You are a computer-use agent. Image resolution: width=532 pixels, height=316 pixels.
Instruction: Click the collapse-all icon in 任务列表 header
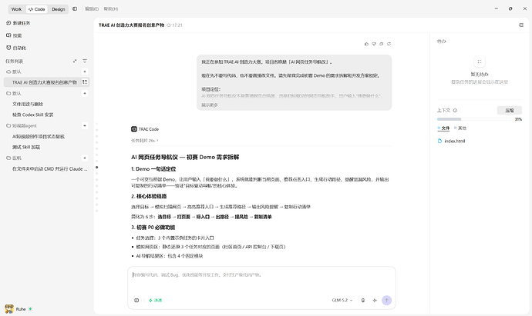[x=75, y=62]
